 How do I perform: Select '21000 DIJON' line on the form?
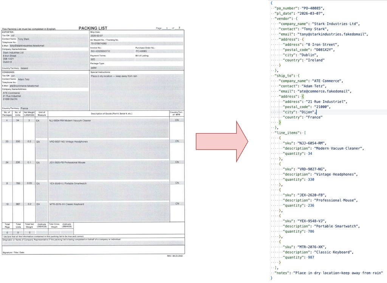tap(10, 99)
